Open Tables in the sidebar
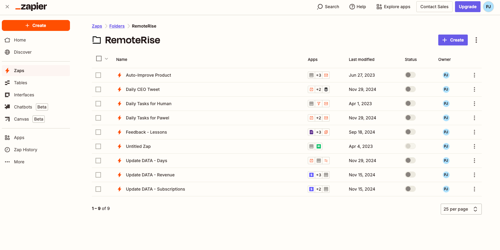The image size is (500, 250). click(x=36, y=83)
